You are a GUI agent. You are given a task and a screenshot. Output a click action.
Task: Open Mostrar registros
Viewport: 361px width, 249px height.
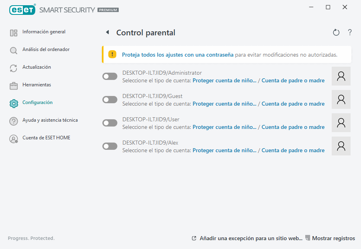pos(333,238)
